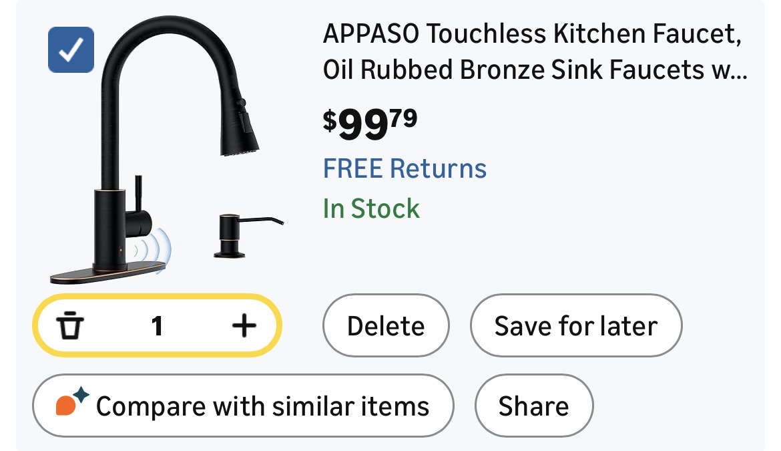The width and height of the screenshot is (781, 451).
Task: Uncheck the APPASO faucet item checkbox
Action: [x=71, y=50]
